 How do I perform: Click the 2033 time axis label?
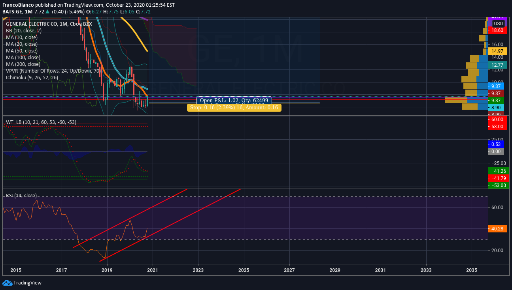[426, 270]
